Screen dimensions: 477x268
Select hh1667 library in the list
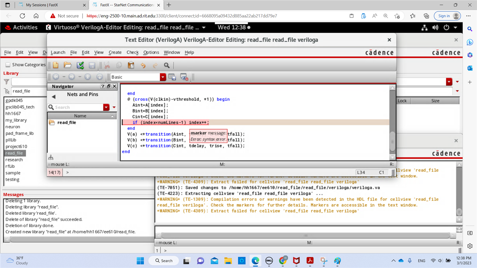[13, 114]
